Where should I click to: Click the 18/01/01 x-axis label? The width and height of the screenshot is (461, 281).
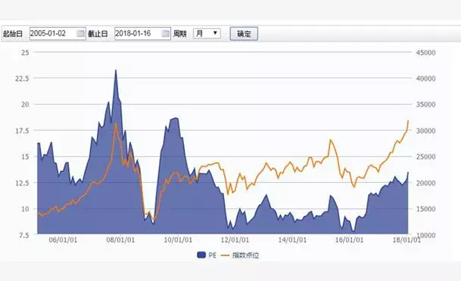[x=407, y=240]
